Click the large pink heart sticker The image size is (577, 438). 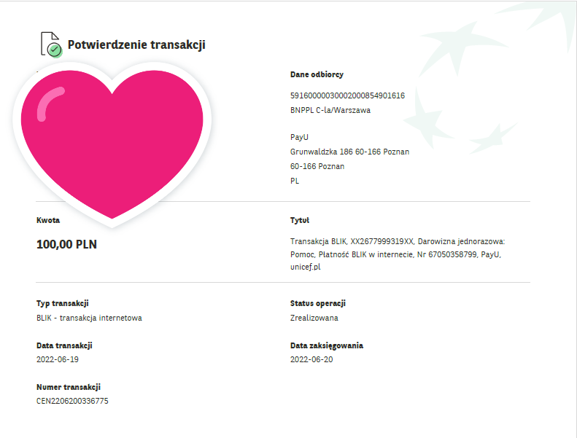(x=112, y=144)
